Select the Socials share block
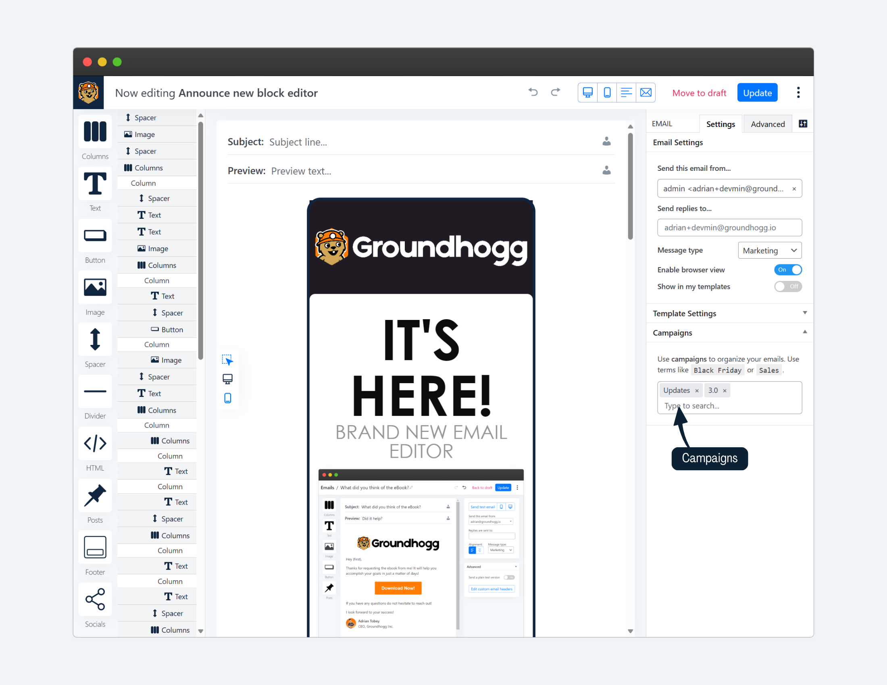The image size is (887, 685). (x=95, y=600)
